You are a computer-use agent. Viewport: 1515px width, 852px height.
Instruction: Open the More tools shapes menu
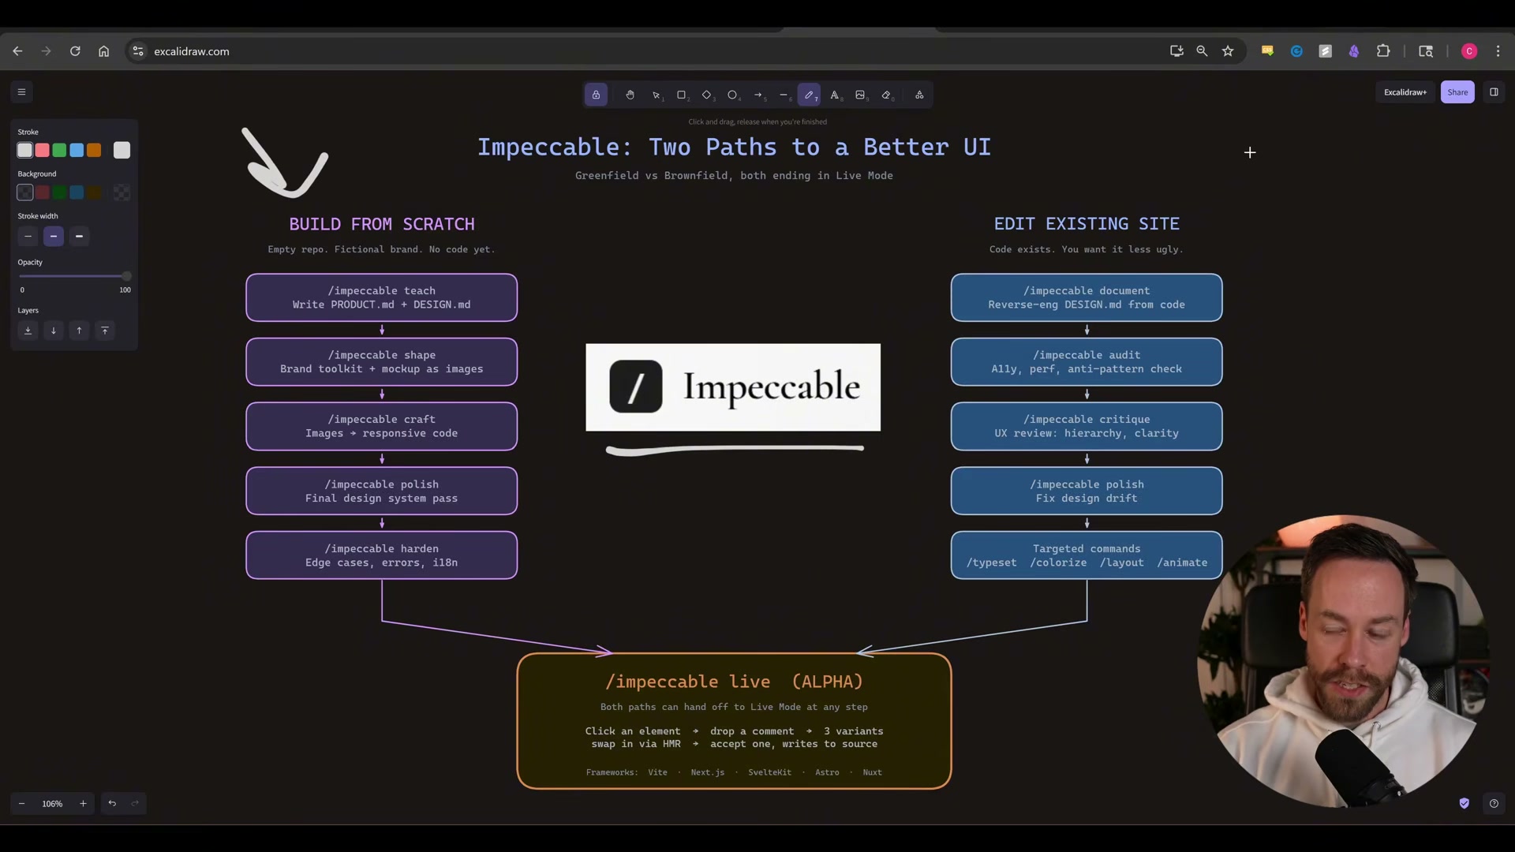pos(919,95)
